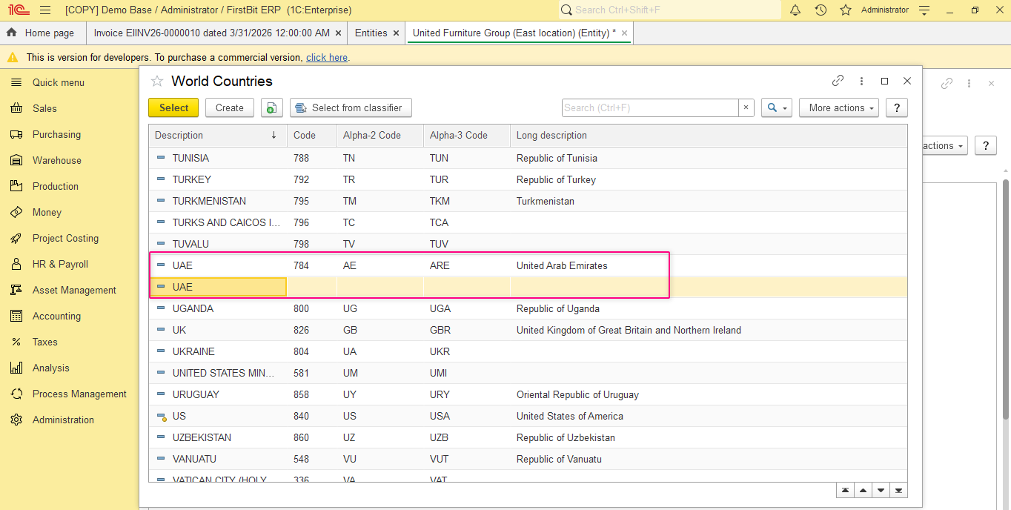
Task: Jump to the last list row arrow
Action: 898,491
